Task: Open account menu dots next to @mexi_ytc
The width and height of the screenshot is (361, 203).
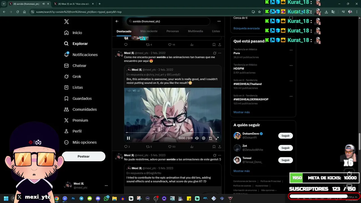Action: 106,186
